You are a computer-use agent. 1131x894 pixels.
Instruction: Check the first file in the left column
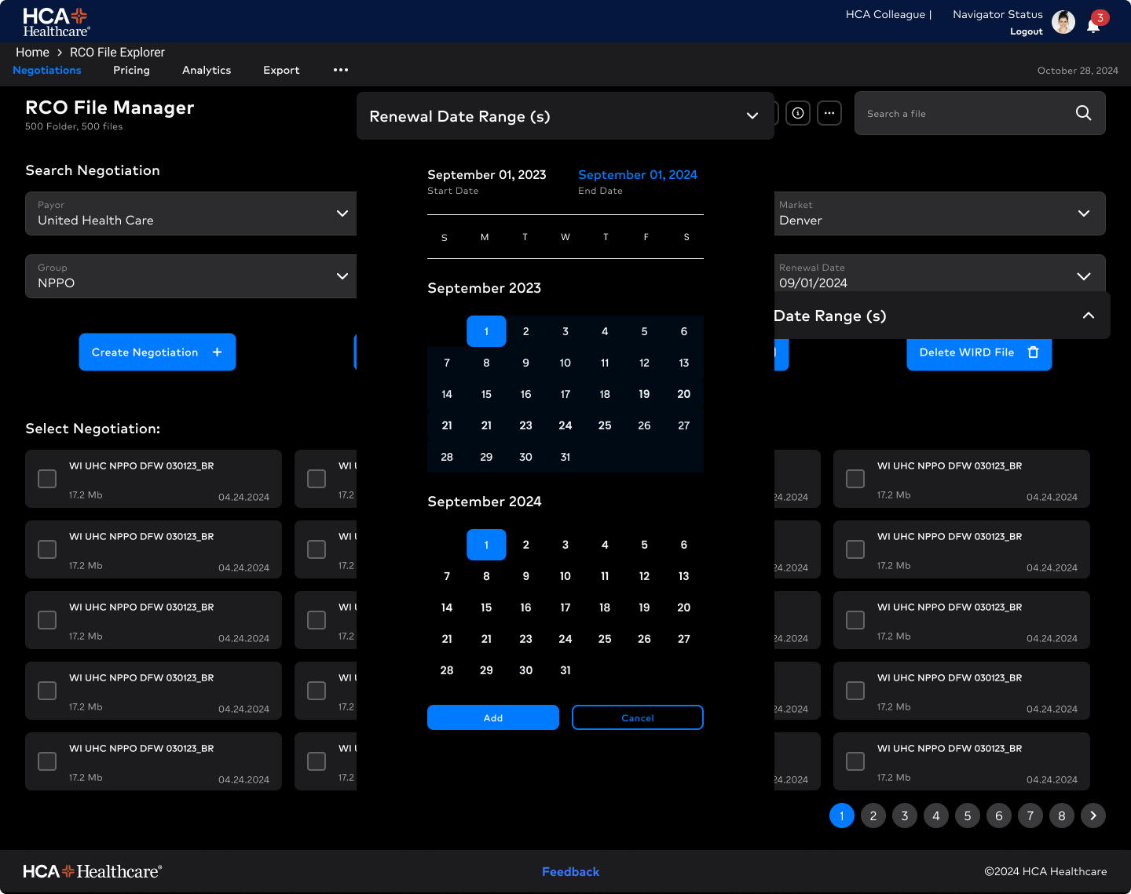pyautogui.click(x=47, y=479)
